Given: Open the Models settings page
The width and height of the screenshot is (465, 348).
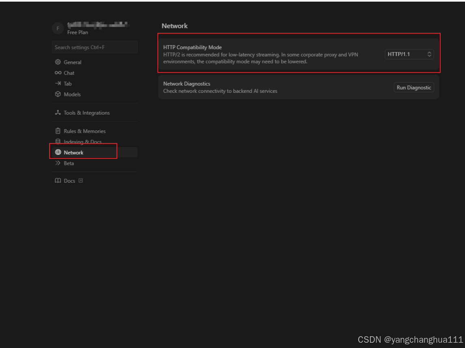Looking at the screenshot, I should [x=72, y=94].
